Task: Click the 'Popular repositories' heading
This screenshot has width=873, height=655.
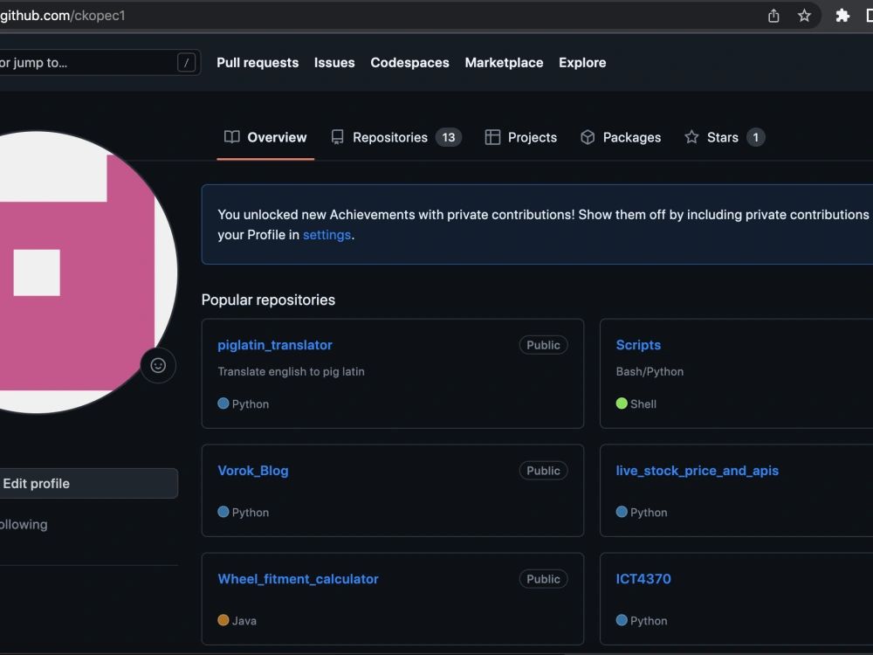Action: [268, 300]
